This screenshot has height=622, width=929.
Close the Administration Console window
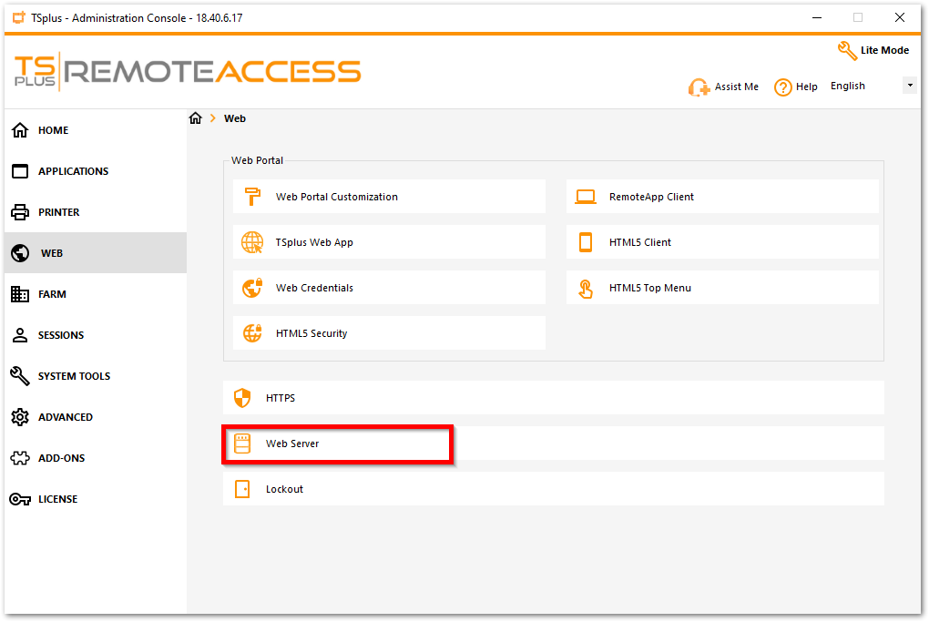click(899, 18)
